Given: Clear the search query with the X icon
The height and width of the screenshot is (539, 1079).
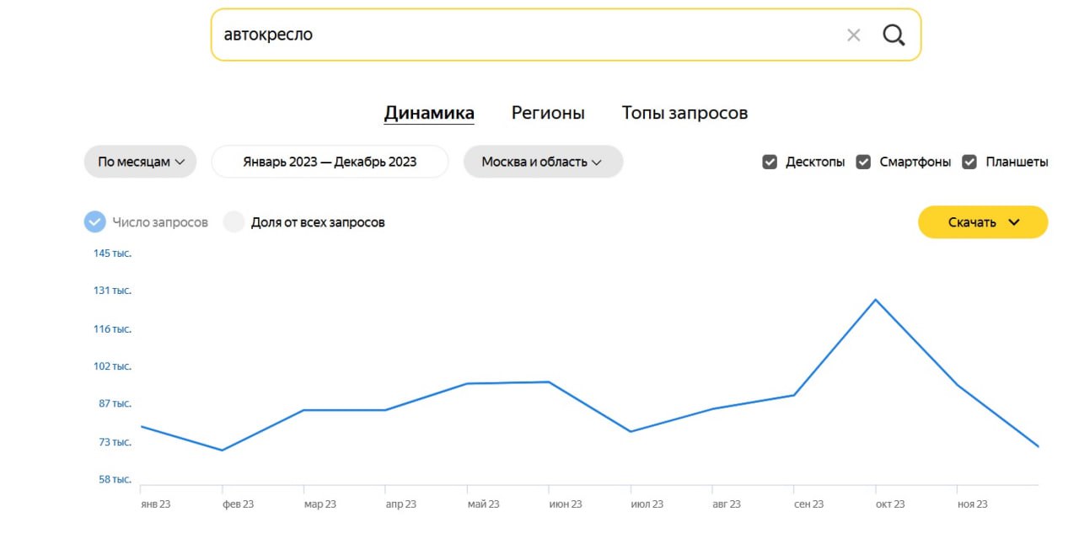Looking at the screenshot, I should 854,35.
